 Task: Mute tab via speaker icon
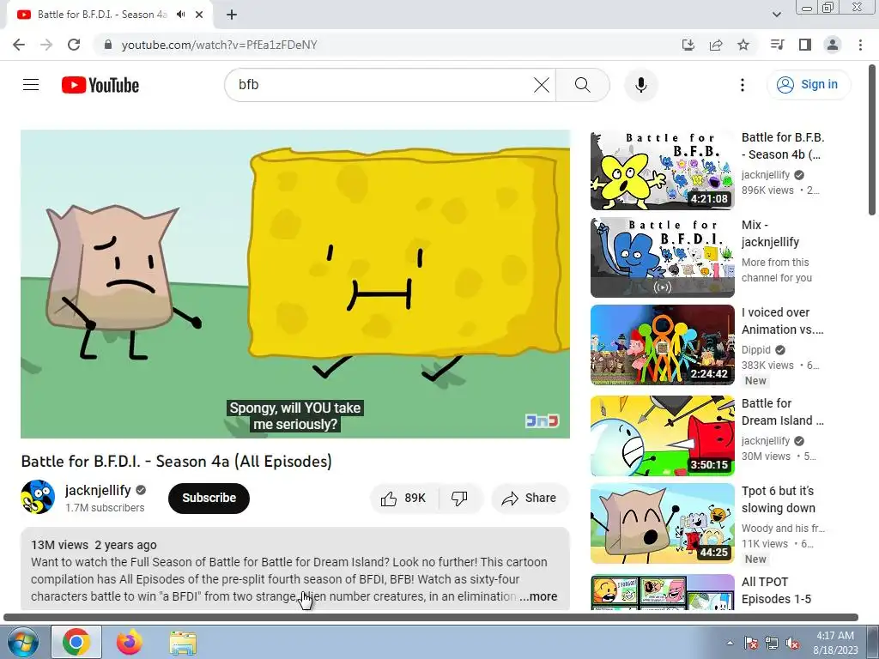(180, 15)
